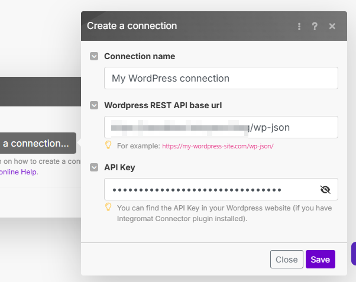Screen dimensions: 356x282
Task: Close the Create a connection dialog with X
Action: tap(332, 27)
